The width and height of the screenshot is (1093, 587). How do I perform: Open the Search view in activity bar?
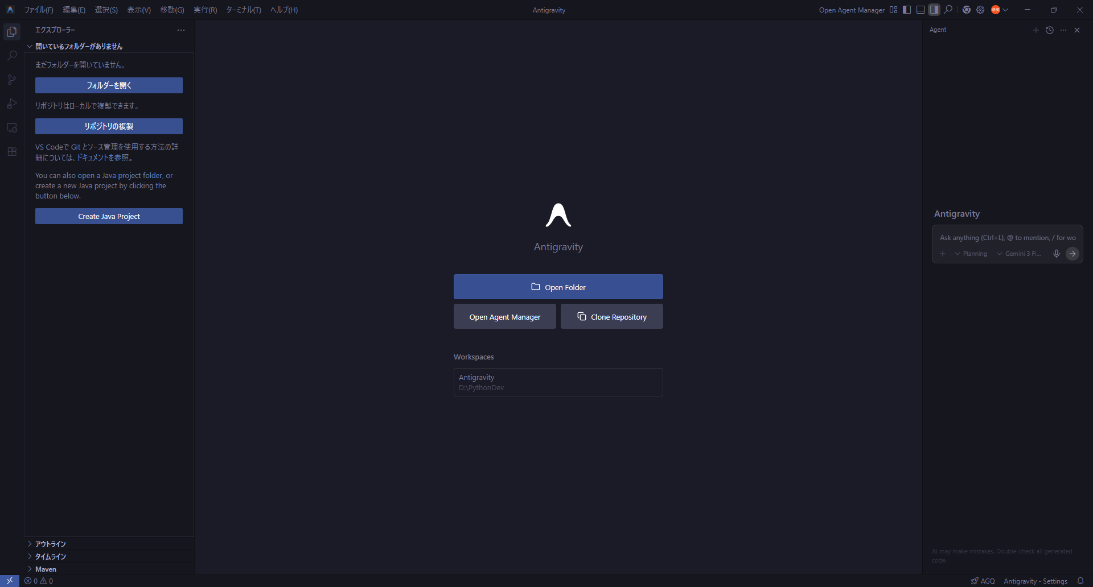[12, 56]
